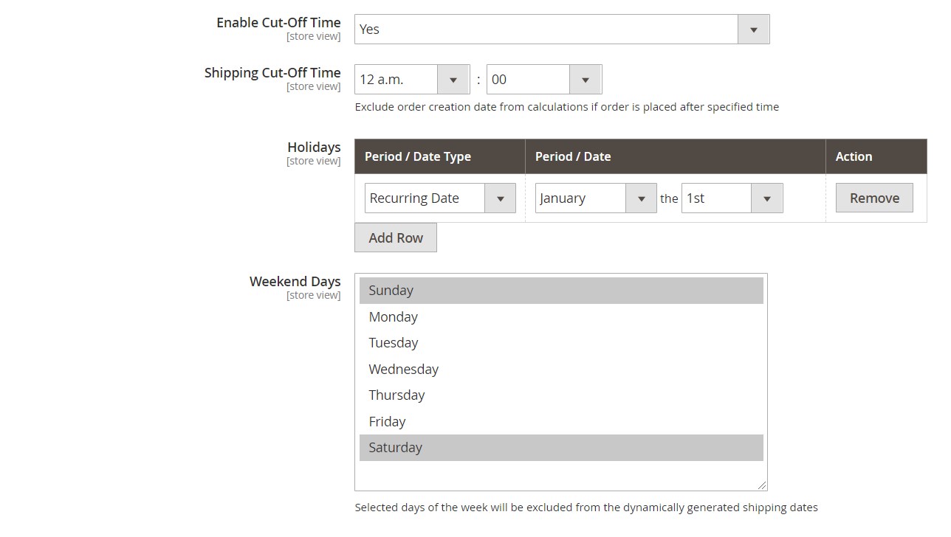
Task: Select Saturday in Weekend Days list
Action: [x=560, y=448]
